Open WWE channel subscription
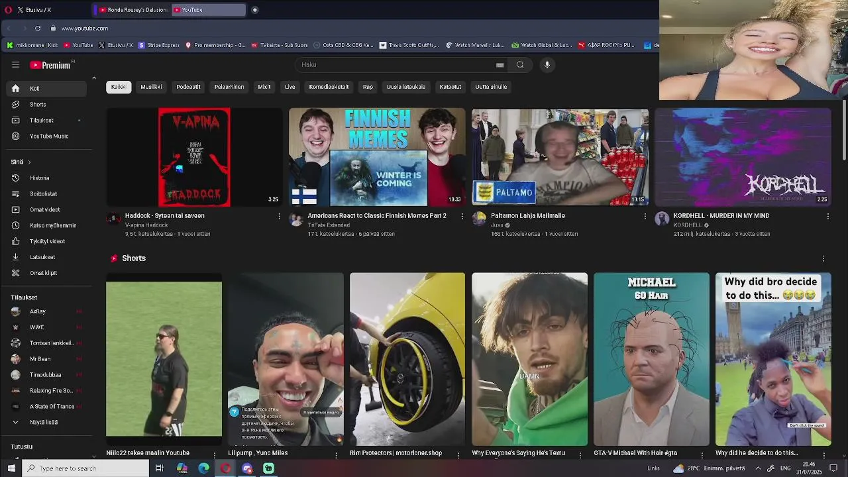 tap(46, 327)
